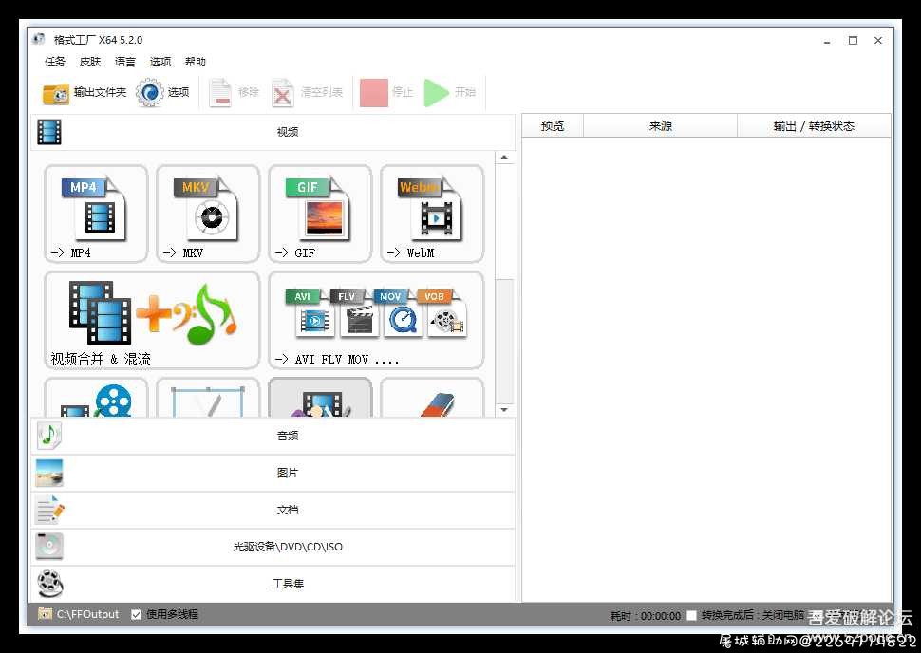Click the Preview (预览) column header
This screenshot has height=653, width=921.
553,125
